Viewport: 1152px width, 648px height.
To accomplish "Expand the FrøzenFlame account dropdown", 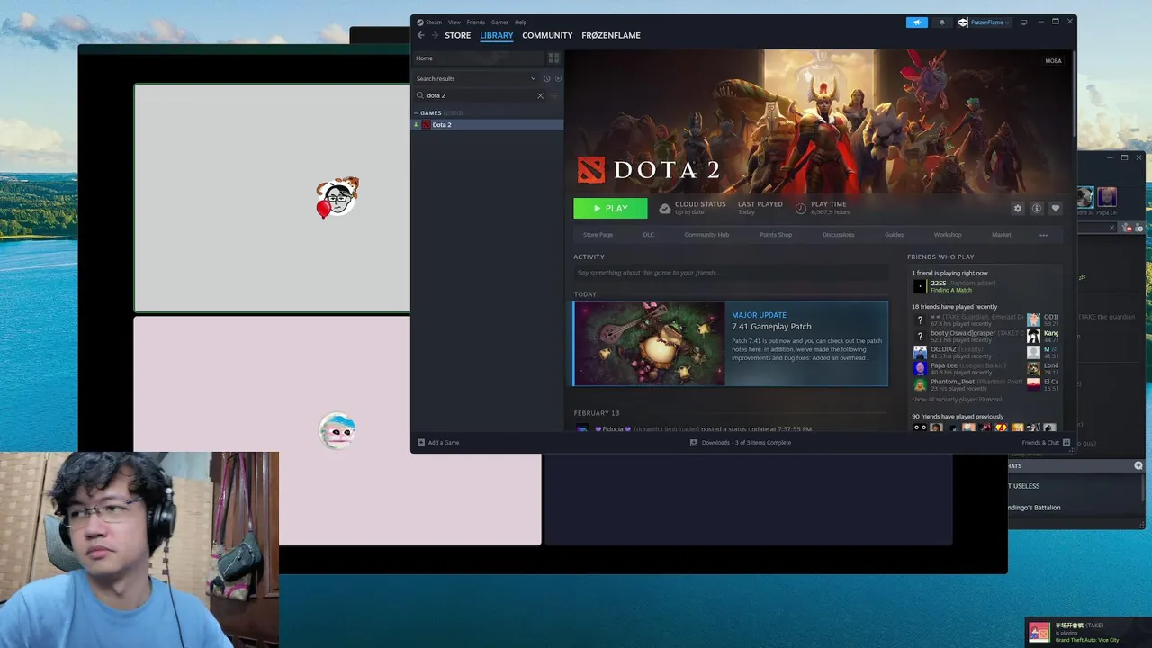I will pyautogui.click(x=985, y=22).
